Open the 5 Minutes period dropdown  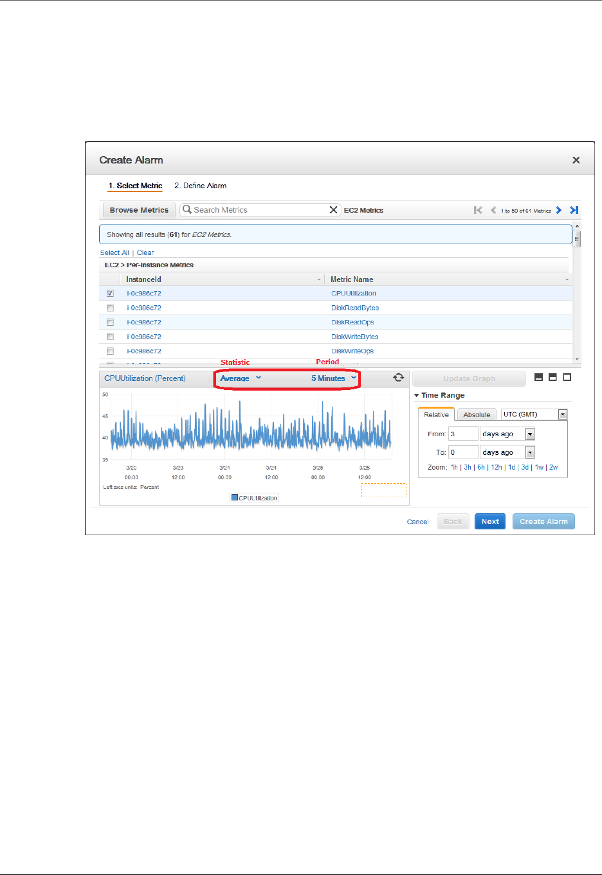(x=334, y=378)
